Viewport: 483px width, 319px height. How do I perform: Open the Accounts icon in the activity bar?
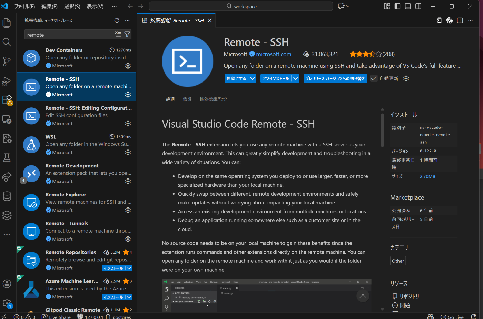[x=7, y=283]
